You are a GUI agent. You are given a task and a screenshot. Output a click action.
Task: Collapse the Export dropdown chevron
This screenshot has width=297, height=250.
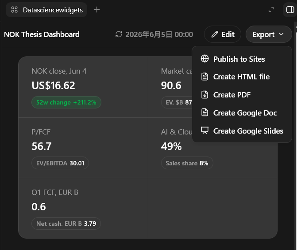(281, 34)
